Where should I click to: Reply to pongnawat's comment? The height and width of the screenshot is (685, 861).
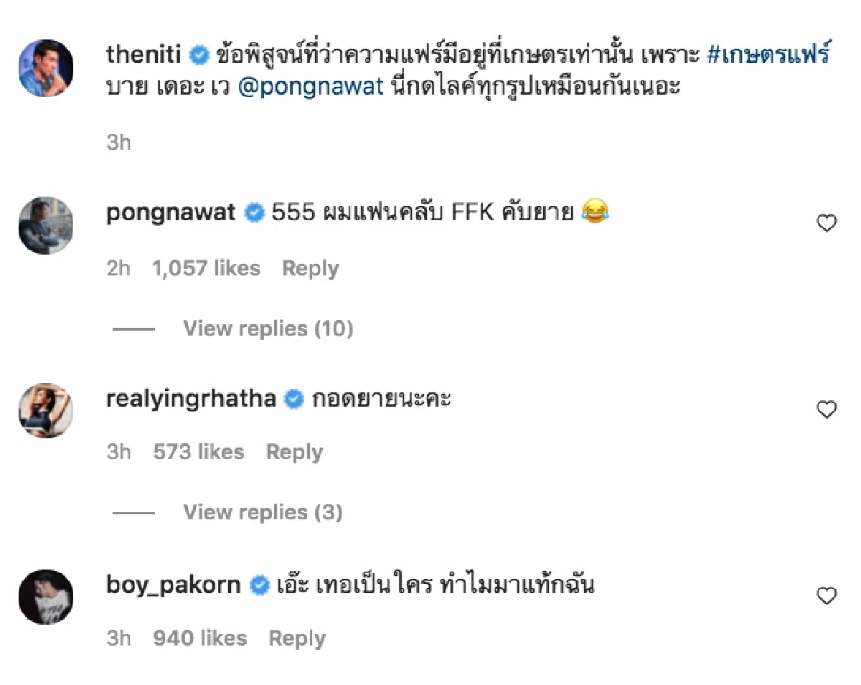tap(310, 268)
